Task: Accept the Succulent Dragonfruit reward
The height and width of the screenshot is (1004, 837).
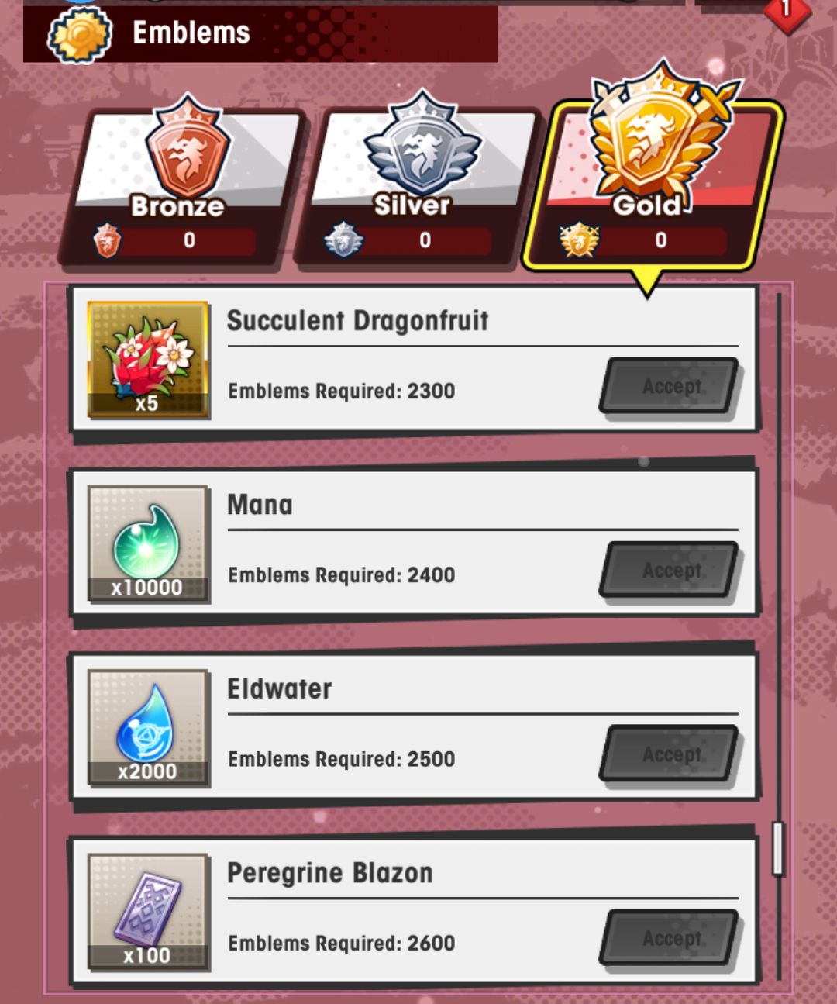Action: click(x=670, y=386)
